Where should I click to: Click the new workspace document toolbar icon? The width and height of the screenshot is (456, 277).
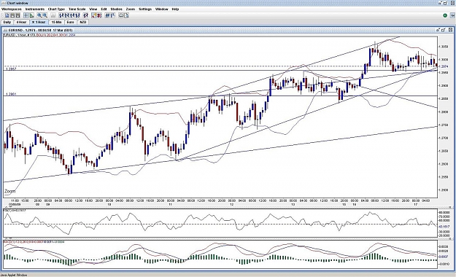coord(7,15)
